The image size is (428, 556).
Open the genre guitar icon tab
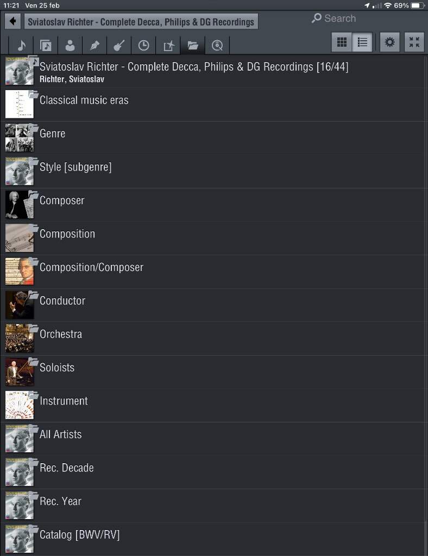[x=119, y=46]
